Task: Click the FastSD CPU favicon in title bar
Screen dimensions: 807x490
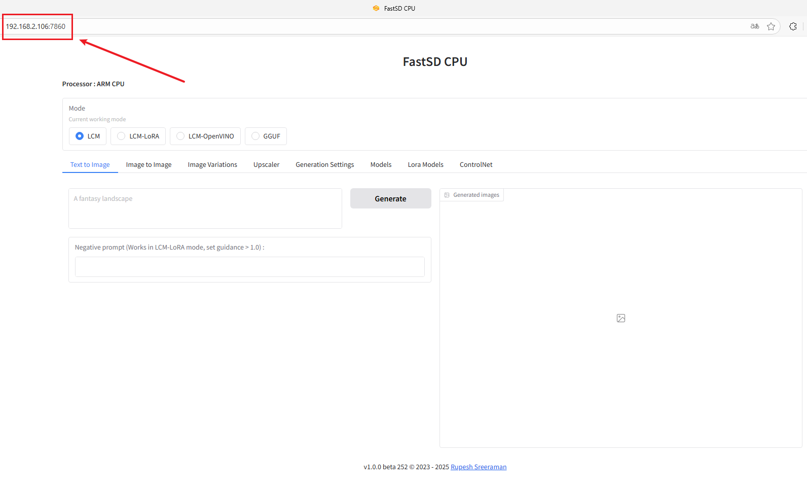Action: (376, 8)
